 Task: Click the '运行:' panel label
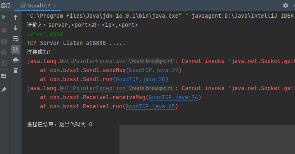[6, 6]
